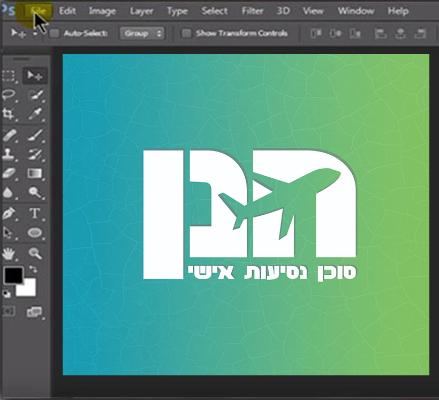Select the Blur tool

pyautogui.click(x=9, y=193)
